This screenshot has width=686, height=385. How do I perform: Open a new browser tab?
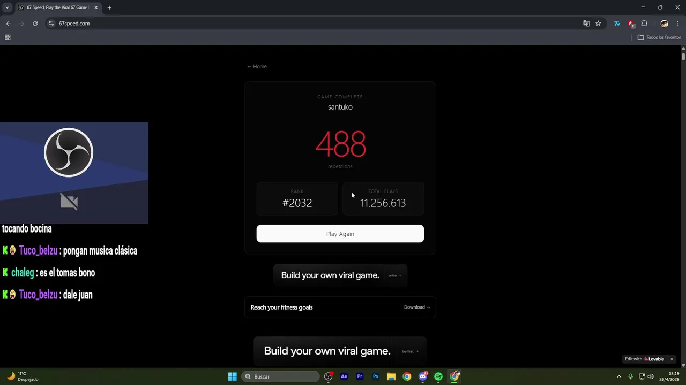tap(109, 7)
